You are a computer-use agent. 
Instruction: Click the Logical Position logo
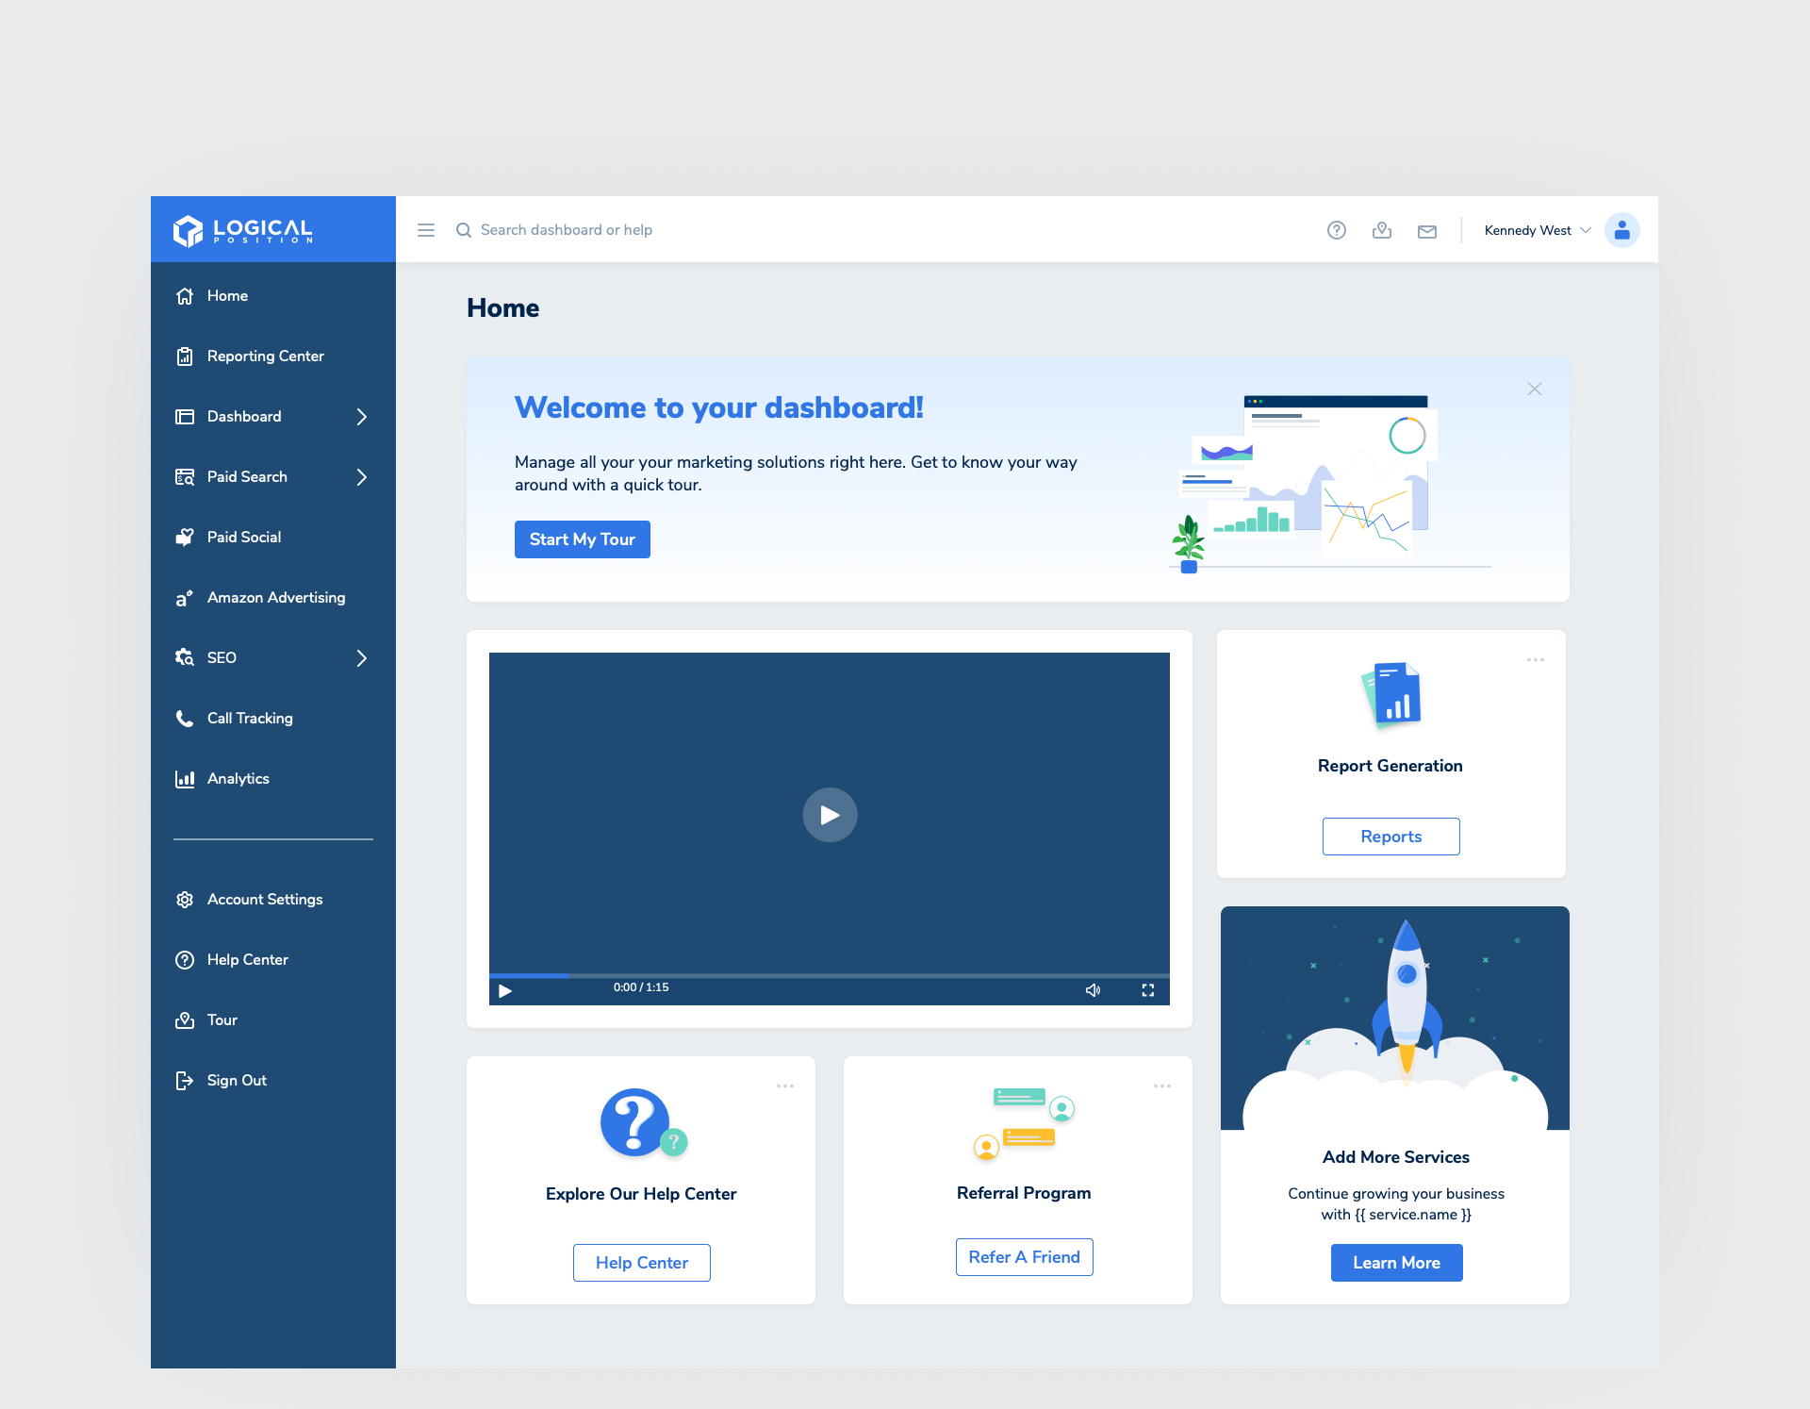243,230
